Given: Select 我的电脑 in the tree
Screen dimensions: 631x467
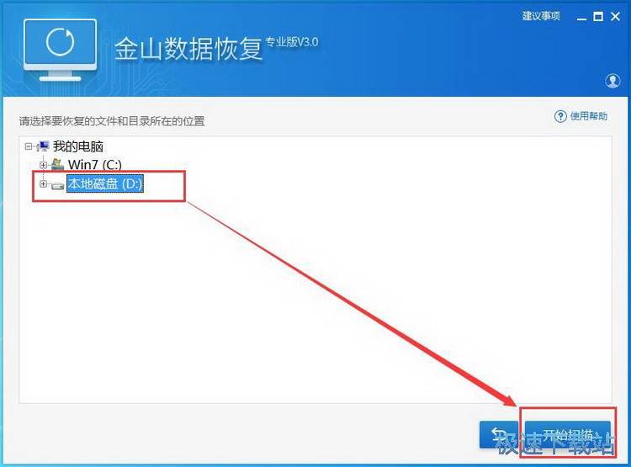Looking at the screenshot, I should click(x=78, y=146).
